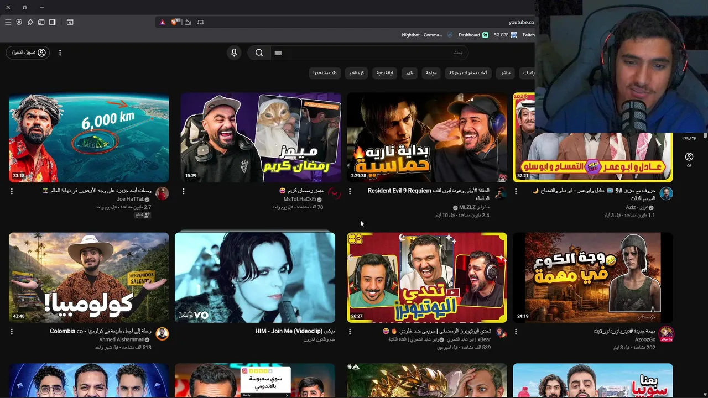Open options menu for Resident Evil 9 video
Viewport: 708px width, 398px height.
pos(350,191)
